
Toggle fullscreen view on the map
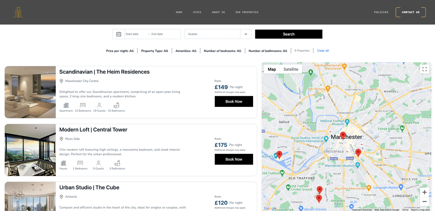[424, 69]
